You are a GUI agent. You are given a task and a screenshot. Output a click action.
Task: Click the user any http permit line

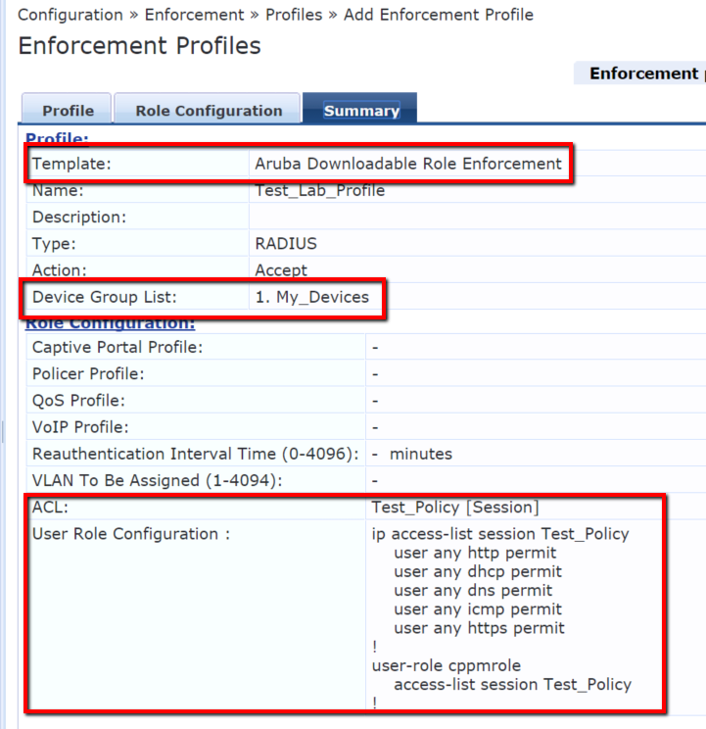(x=475, y=553)
